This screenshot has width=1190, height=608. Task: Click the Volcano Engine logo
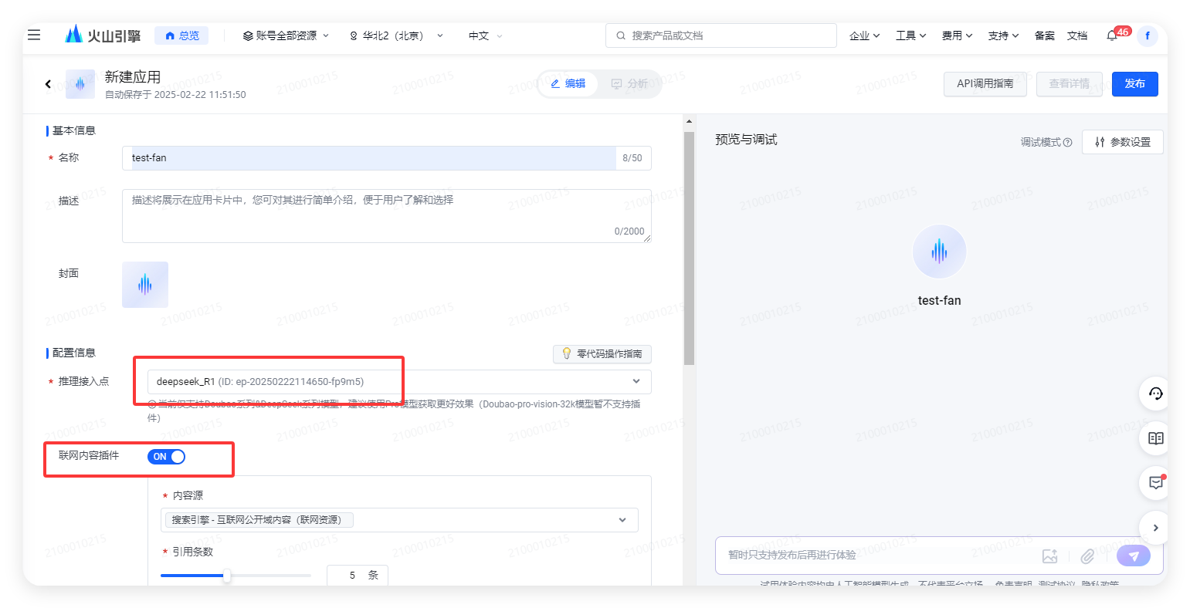point(103,35)
